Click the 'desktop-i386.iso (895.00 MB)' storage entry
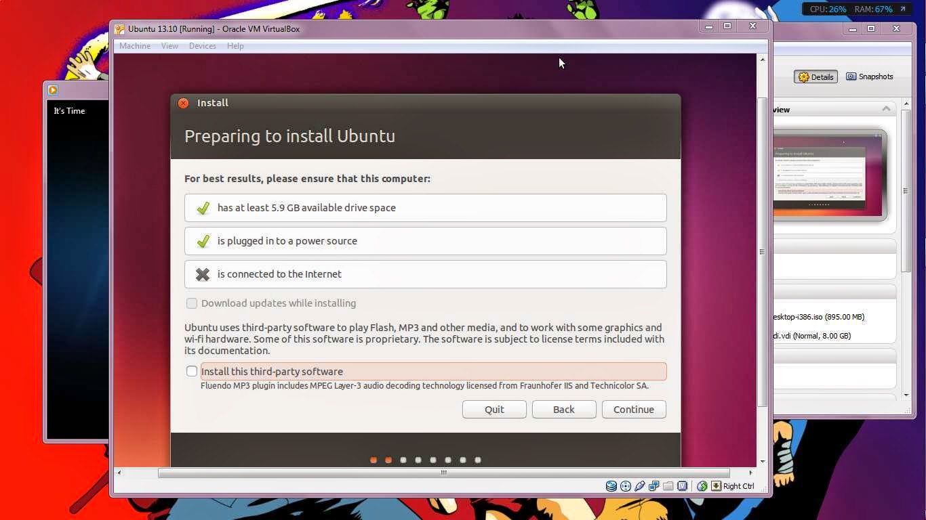 pyautogui.click(x=819, y=317)
